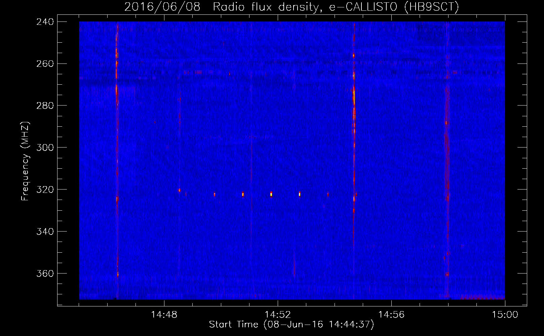Click the 15:00 time tick label
544x336 pixels.
[x=505, y=314]
